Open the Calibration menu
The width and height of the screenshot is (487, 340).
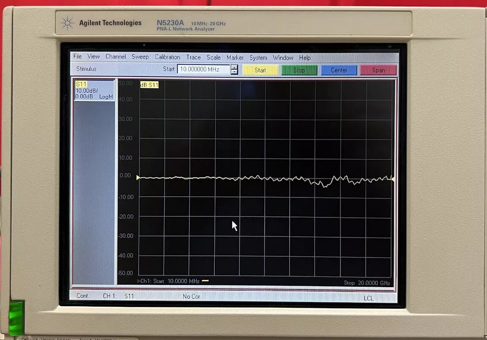pos(167,57)
